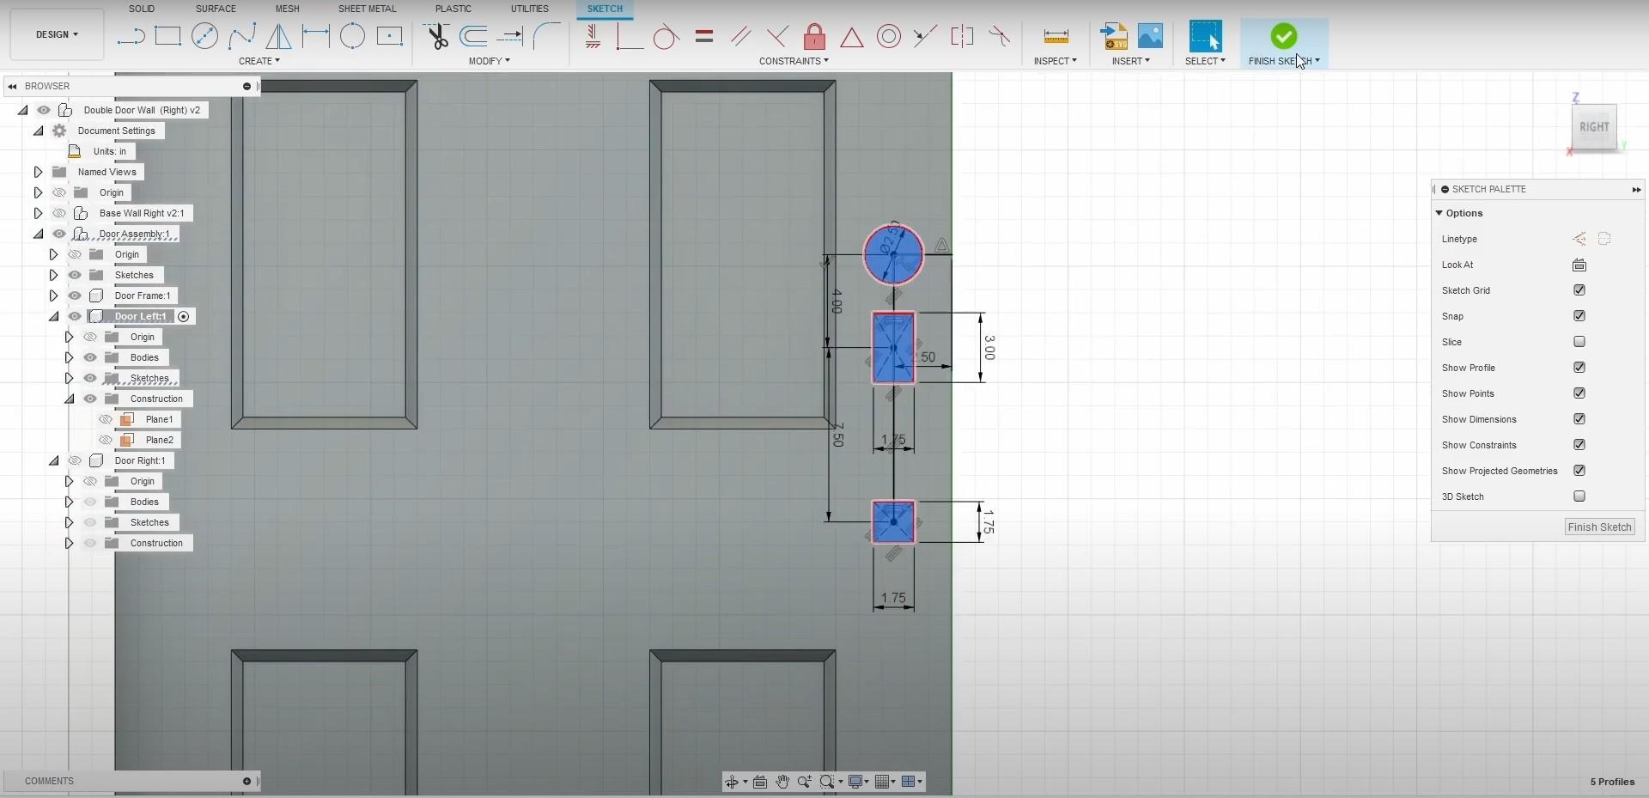Activate the Offset tool
The height and width of the screenshot is (798, 1649).
pos(473,36)
